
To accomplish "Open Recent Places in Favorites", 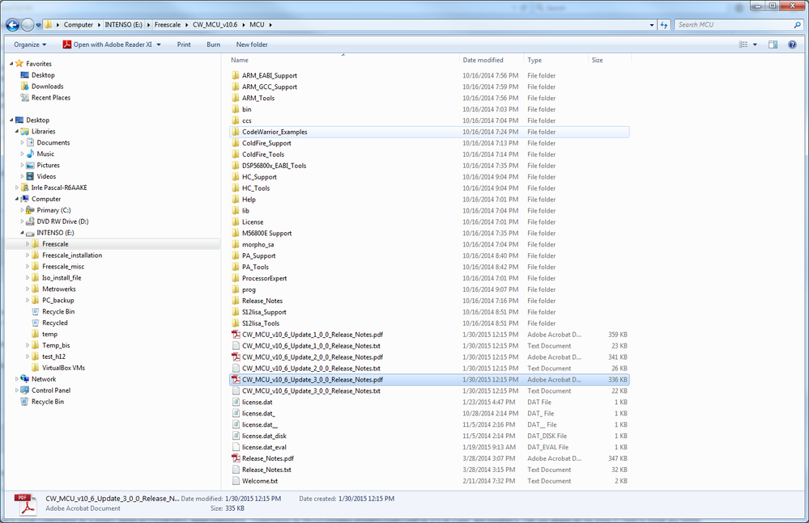I will pos(50,98).
